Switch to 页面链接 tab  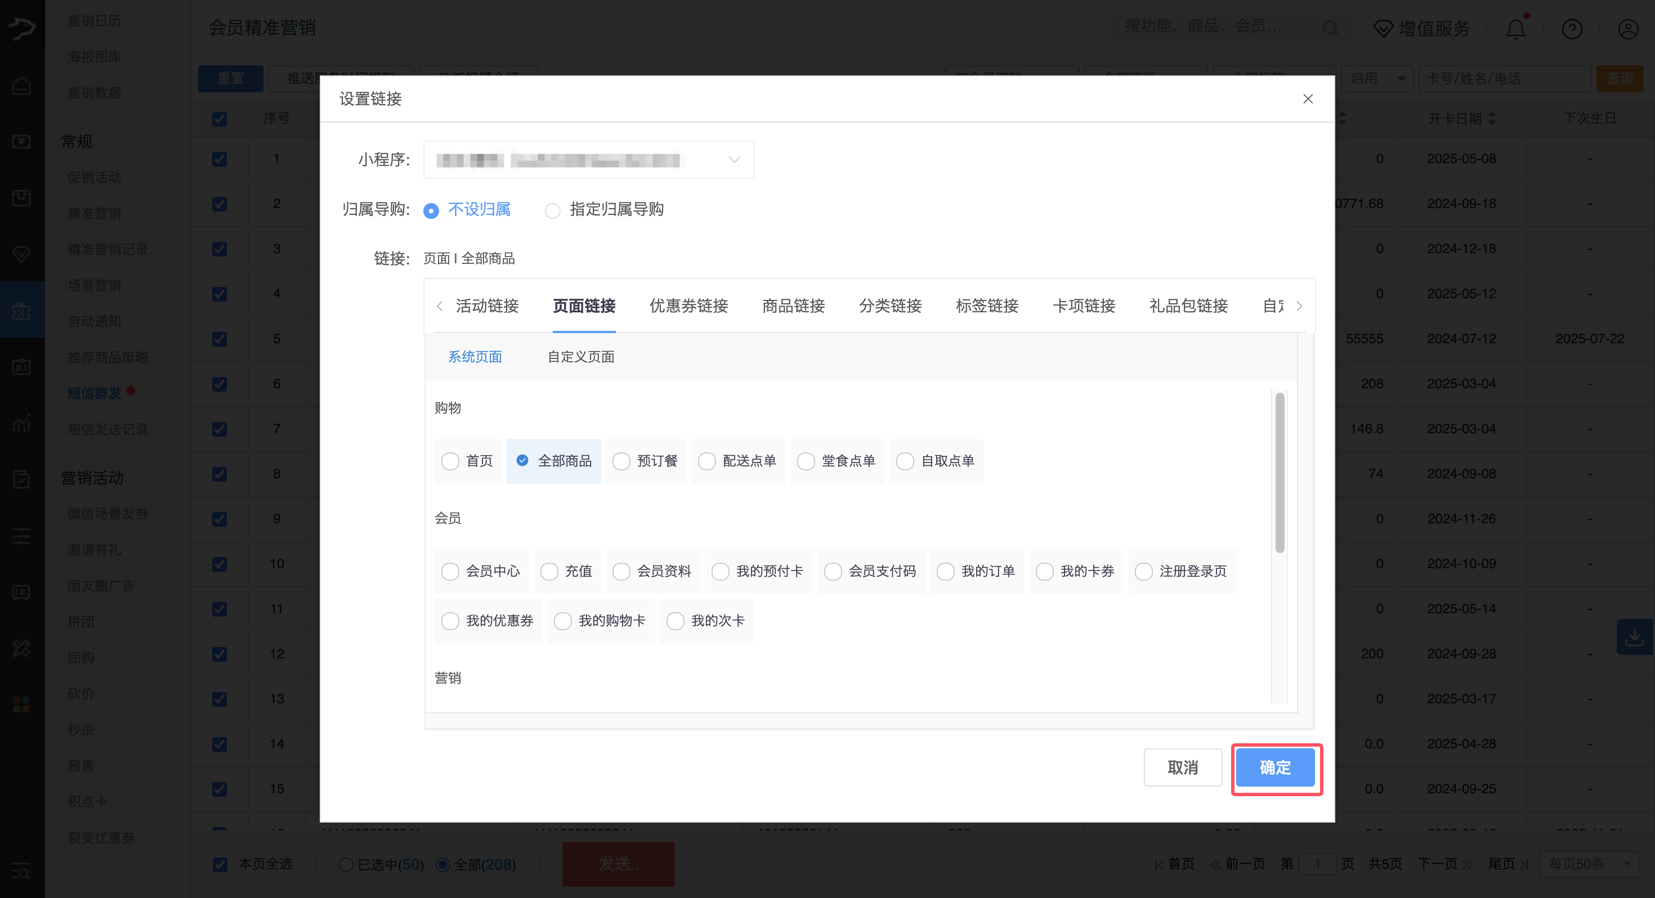pos(584,306)
